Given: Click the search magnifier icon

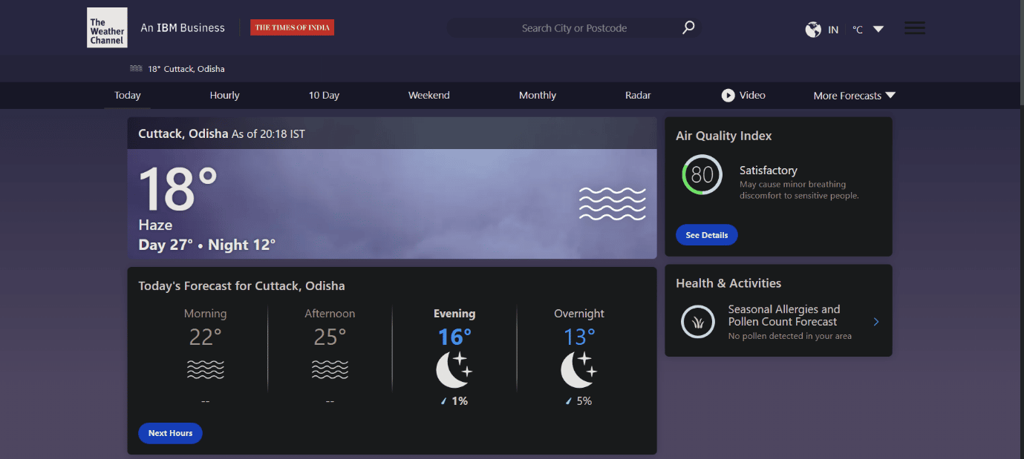Looking at the screenshot, I should point(688,27).
